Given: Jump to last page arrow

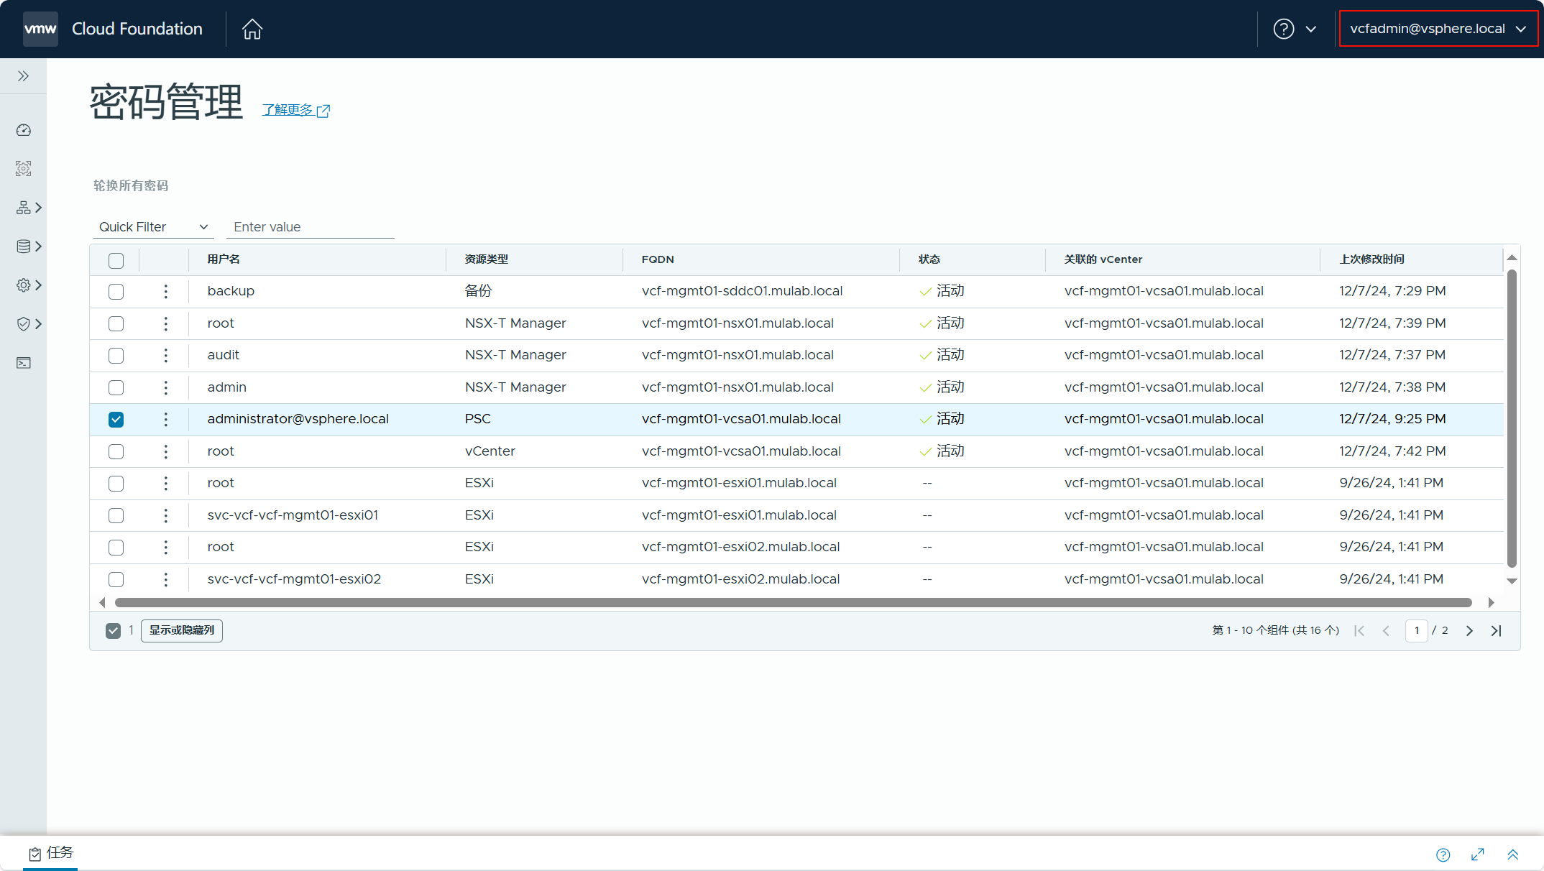Looking at the screenshot, I should pyautogui.click(x=1496, y=630).
